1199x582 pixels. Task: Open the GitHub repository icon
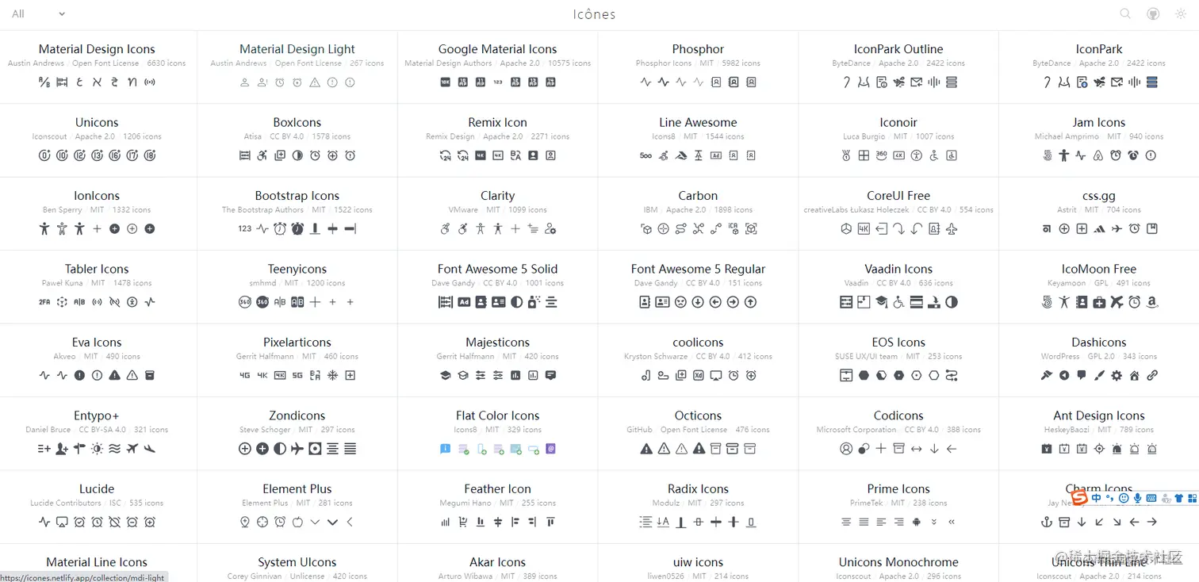pos(1153,13)
